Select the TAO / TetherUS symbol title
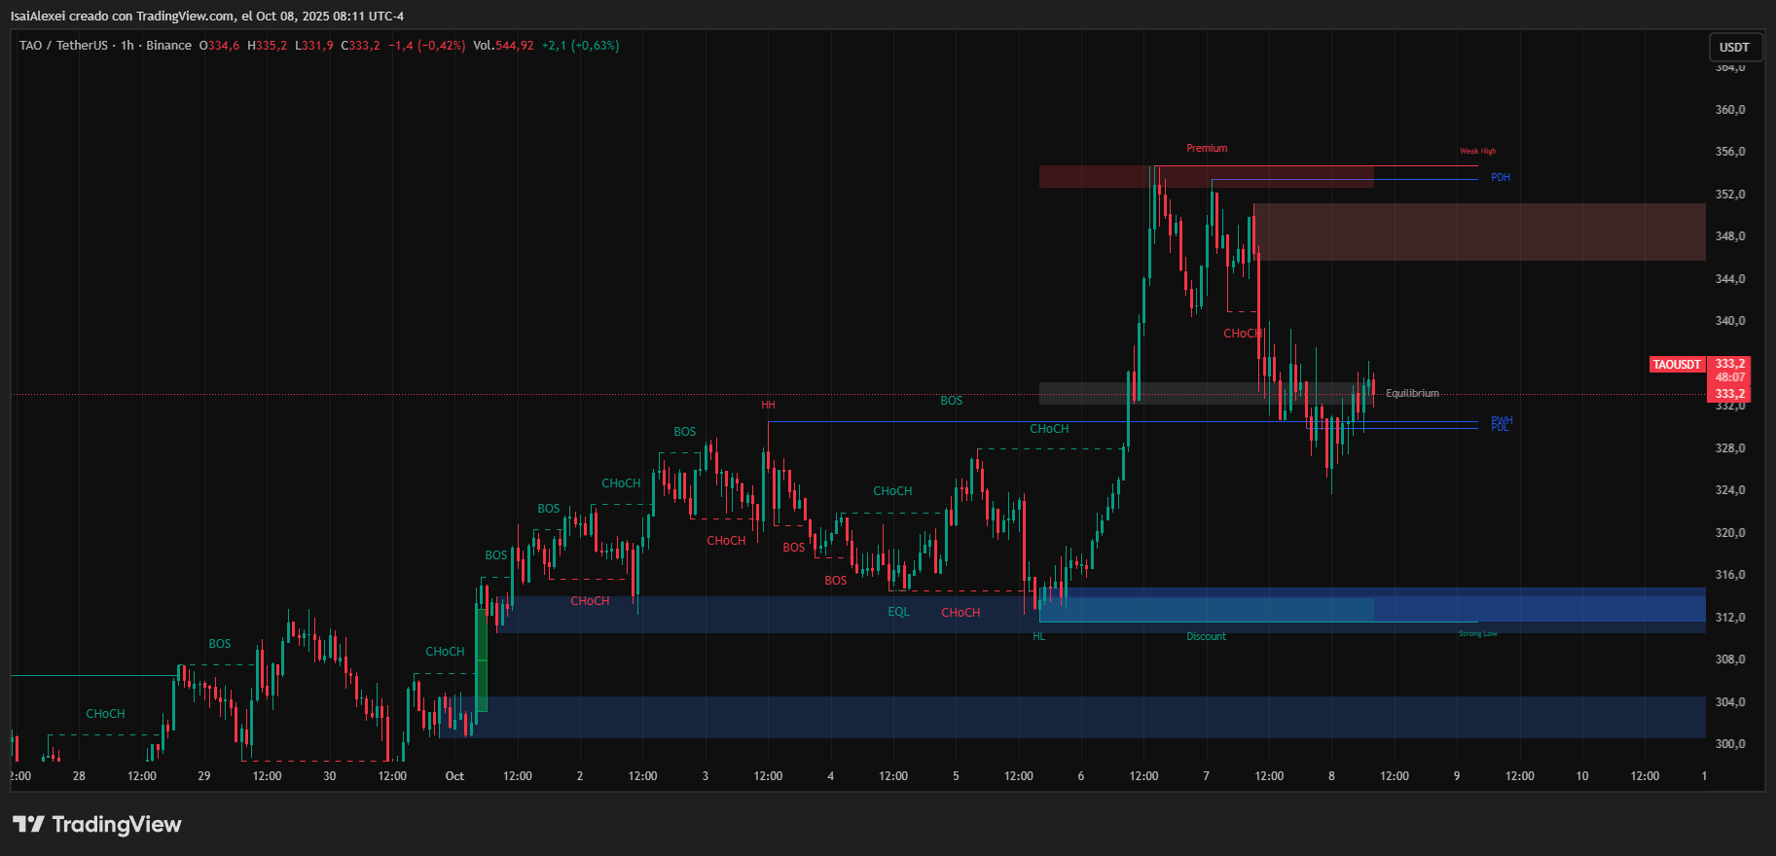This screenshot has height=856, width=1776. click(x=63, y=46)
